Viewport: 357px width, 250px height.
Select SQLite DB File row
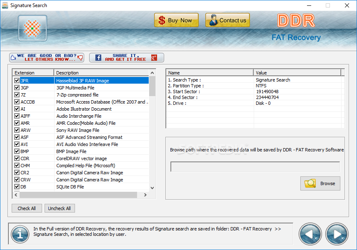(x=81, y=187)
